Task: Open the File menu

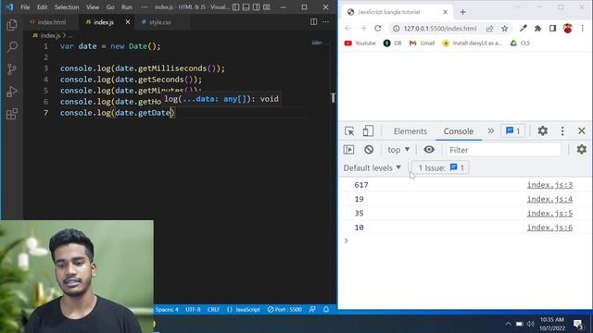Action: pos(25,7)
